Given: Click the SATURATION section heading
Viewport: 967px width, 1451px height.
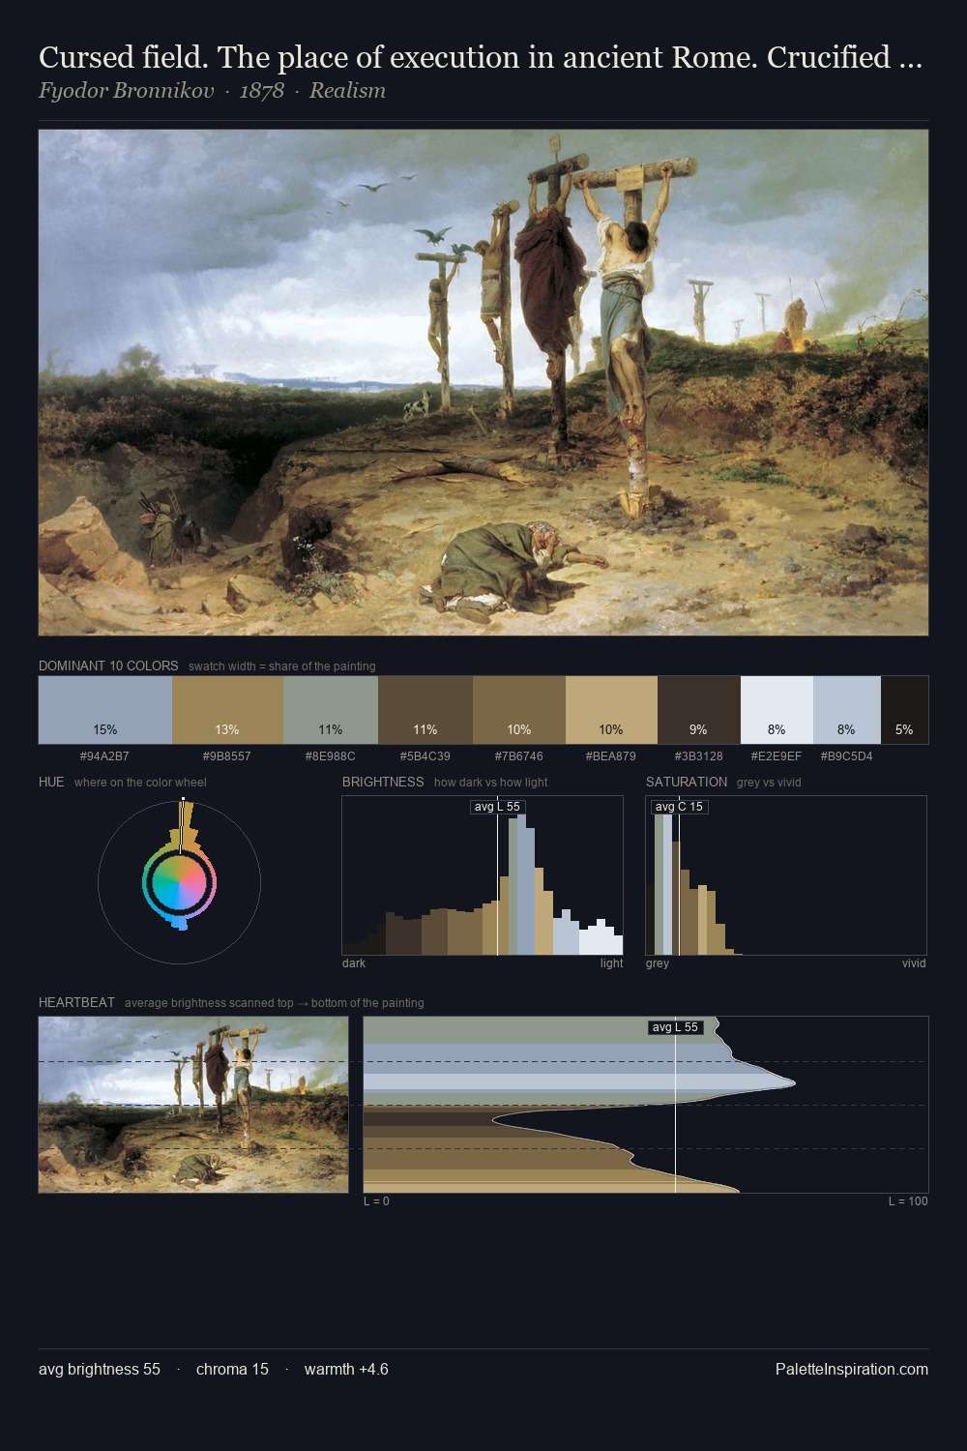Looking at the screenshot, I should (687, 782).
